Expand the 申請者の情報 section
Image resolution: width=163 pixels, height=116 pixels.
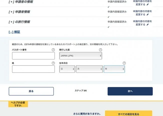pos(21,2)
